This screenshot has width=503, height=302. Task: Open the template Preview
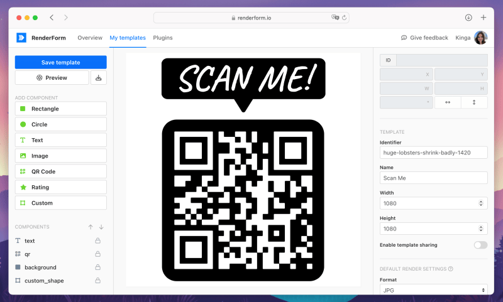point(52,78)
